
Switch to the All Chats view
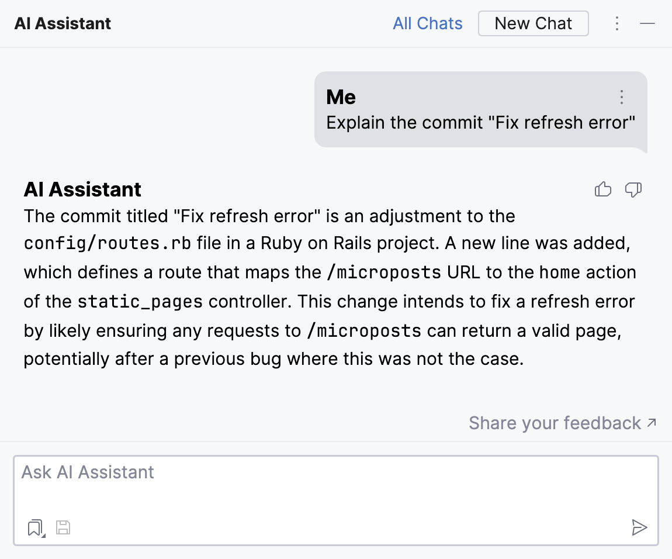click(428, 23)
